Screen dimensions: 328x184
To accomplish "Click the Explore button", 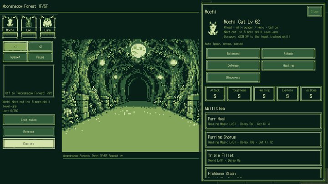I will [29, 144].
